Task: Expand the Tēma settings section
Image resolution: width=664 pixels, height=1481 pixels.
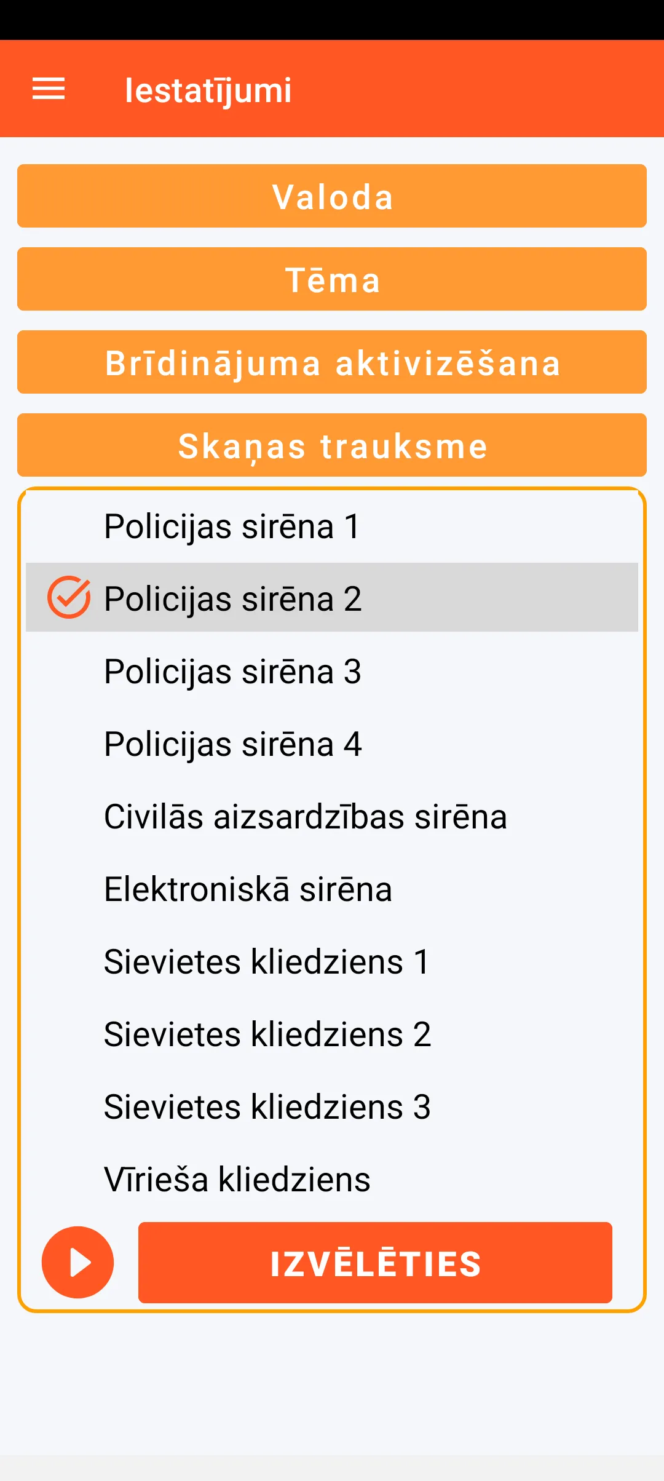Action: [x=332, y=279]
